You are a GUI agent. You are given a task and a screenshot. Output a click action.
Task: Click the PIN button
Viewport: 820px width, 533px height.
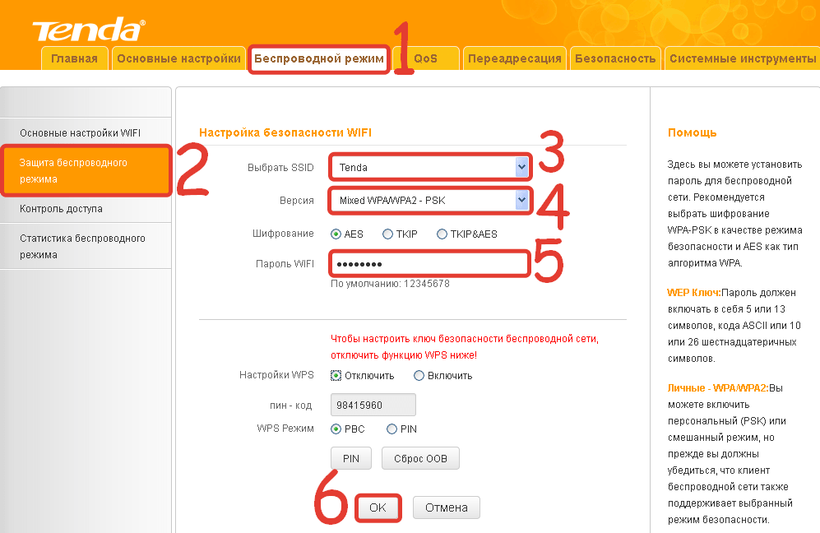(351, 459)
